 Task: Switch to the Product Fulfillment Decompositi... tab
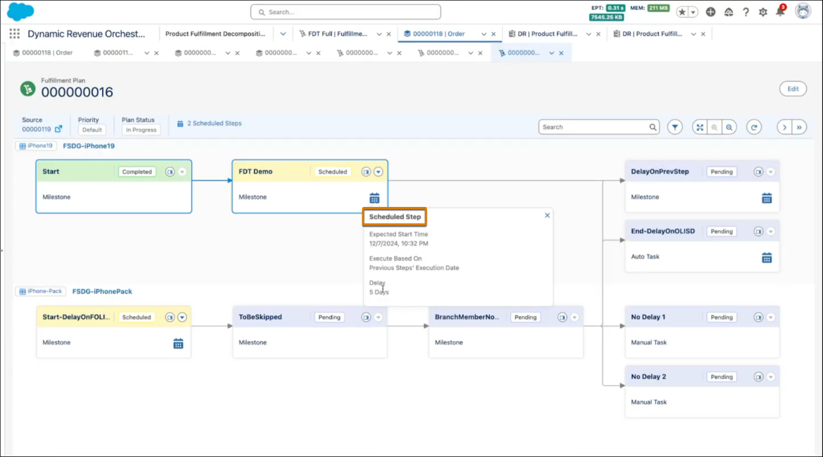click(x=215, y=34)
